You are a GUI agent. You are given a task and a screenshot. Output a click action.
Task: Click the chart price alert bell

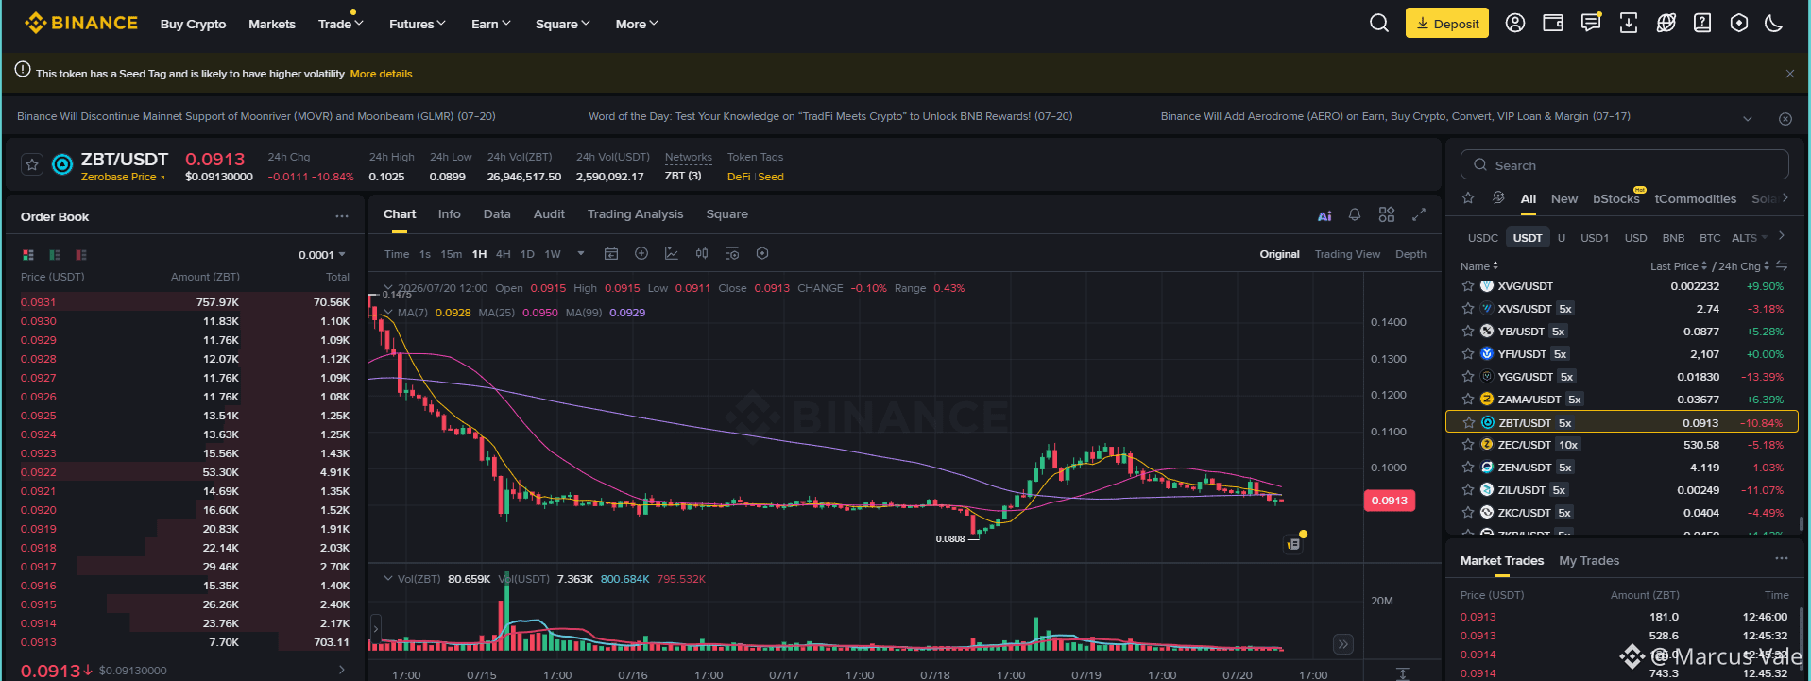pyautogui.click(x=1355, y=214)
